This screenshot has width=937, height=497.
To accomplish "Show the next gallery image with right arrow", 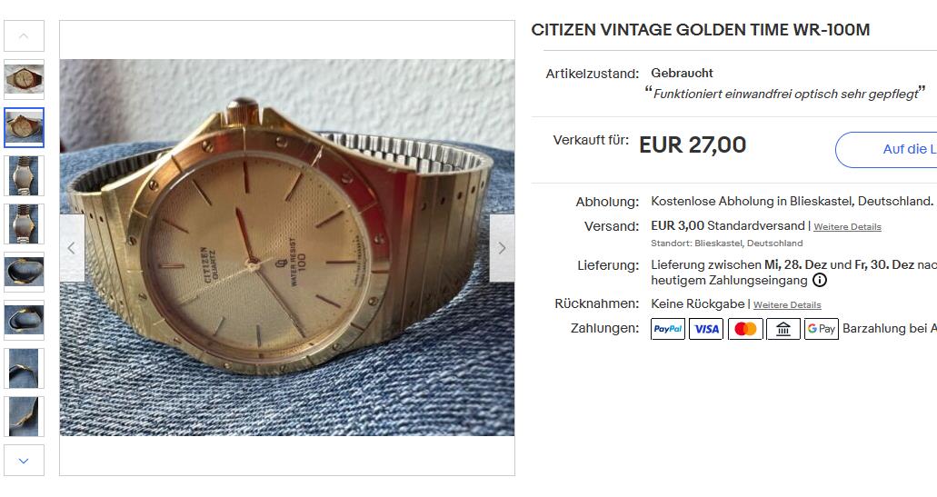I will click(x=502, y=248).
